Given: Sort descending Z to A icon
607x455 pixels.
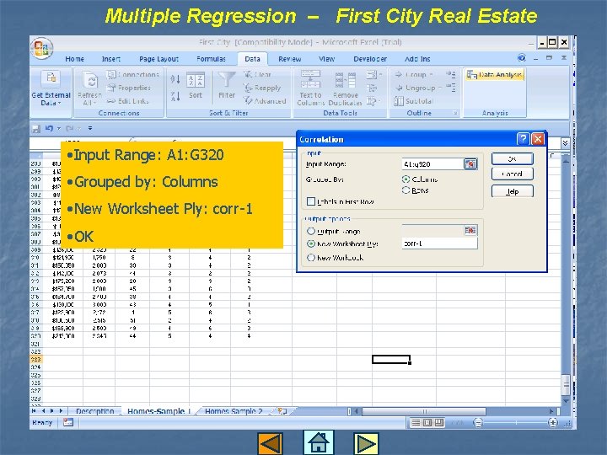Looking at the screenshot, I should [x=175, y=96].
